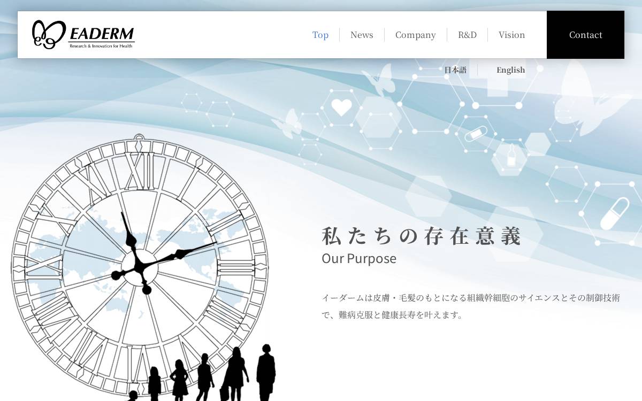Navigate to the Vision page
642x401 pixels.
(512, 35)
